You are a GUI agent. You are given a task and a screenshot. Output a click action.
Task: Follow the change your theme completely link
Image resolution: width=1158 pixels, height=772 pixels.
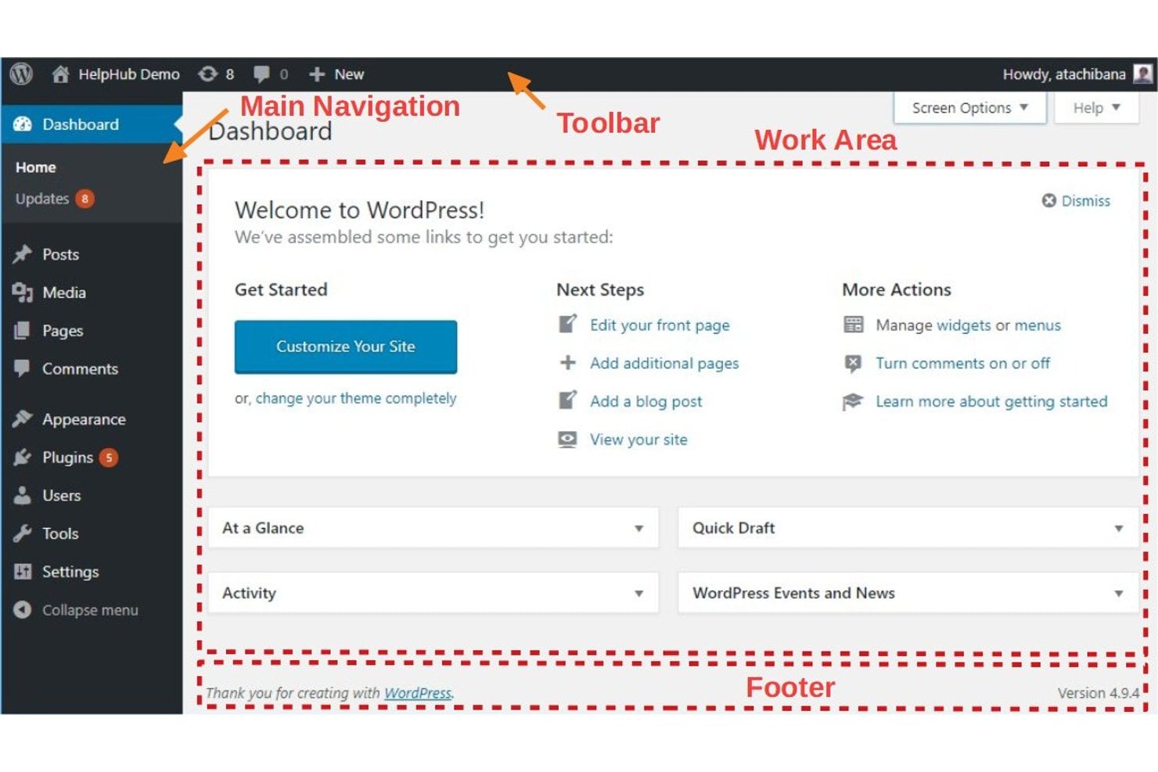coord(356,398)
